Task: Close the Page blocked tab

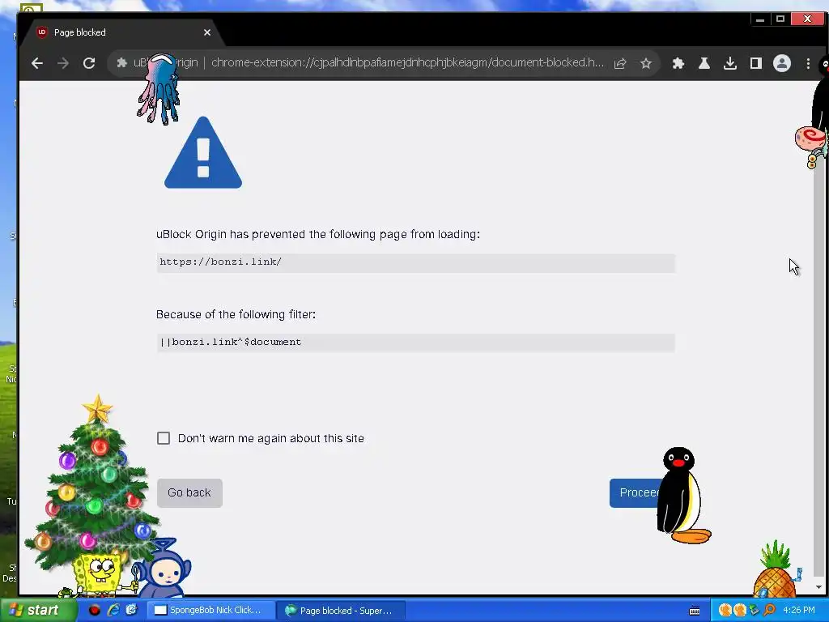Action: tap(207, 32)
